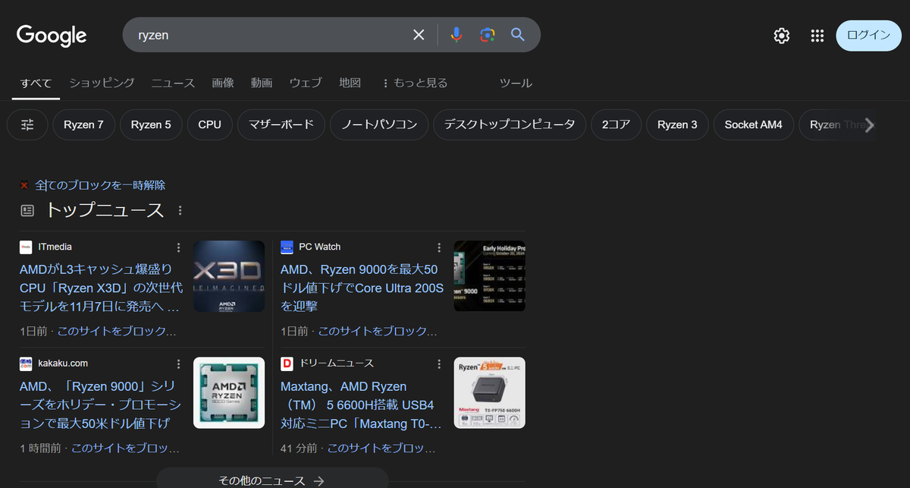Click the kakaku.com source name

pos(64,364)
